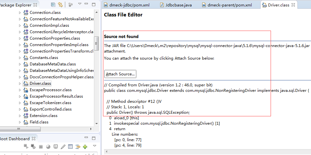The width and height of the screenshot is (311, 155).
Task: Select ConnectionPropertiesTransform class file
Action: pos(61,51)
